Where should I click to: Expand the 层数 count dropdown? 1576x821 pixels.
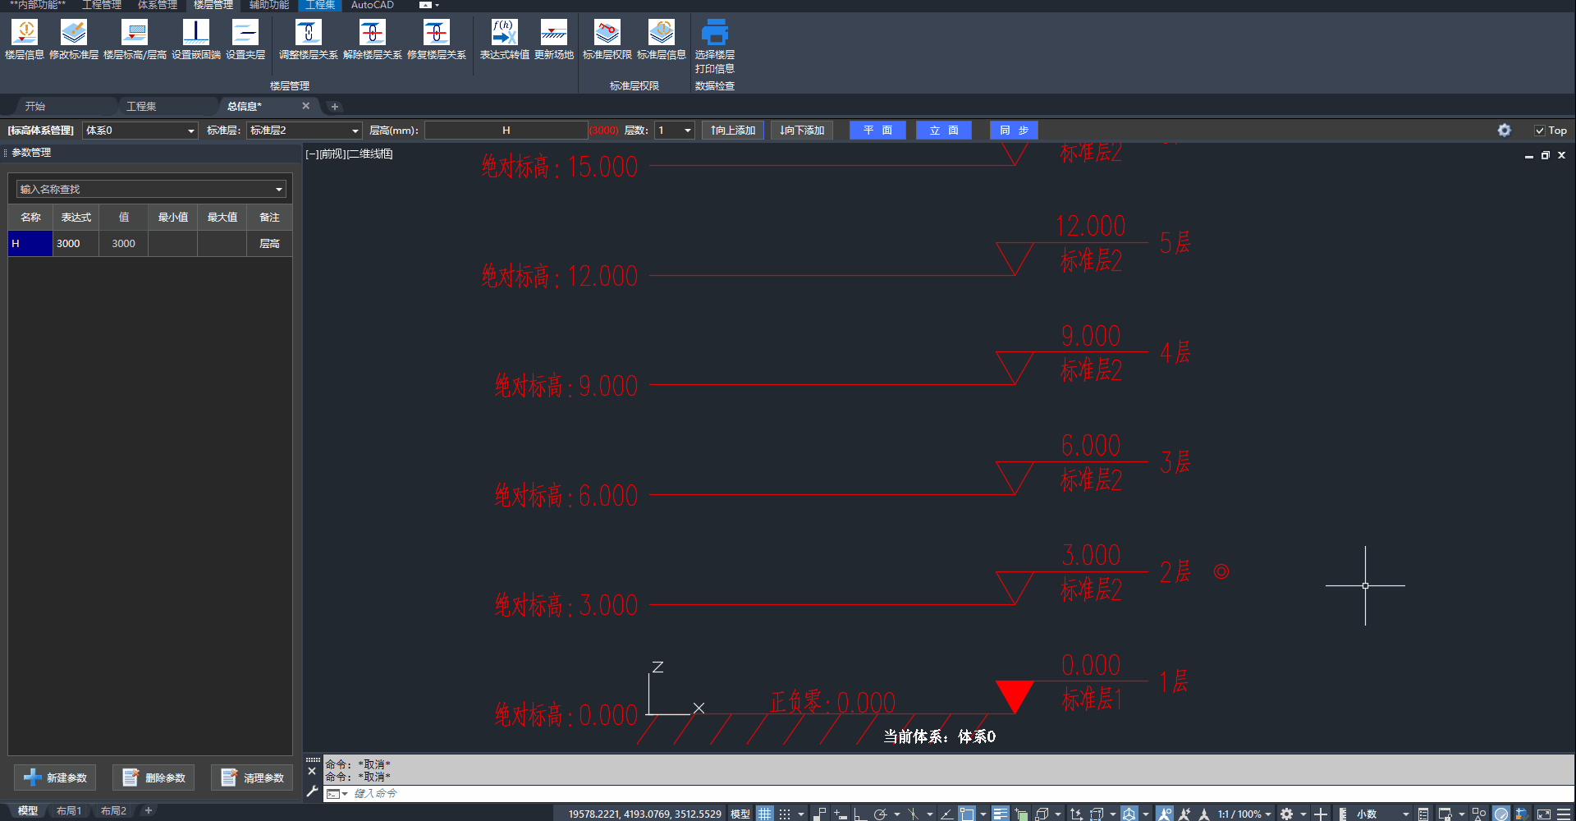coord(687,131)
